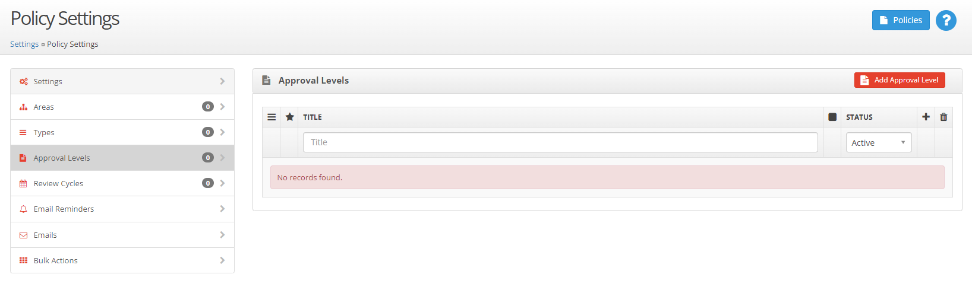Click the Add Approval Level button
Viewport: 972px width, 287px height.
click(x=900, y=80)
